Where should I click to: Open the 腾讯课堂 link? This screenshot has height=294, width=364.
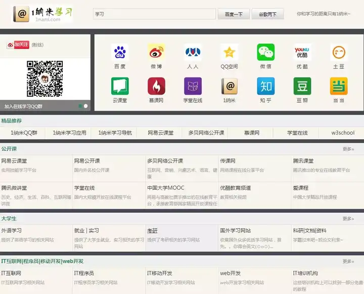tap(303, 161)
